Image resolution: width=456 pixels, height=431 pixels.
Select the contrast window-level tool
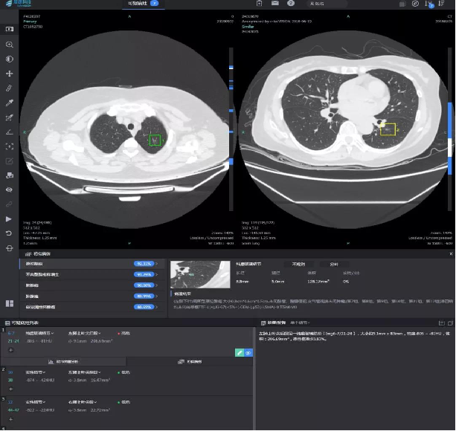[x=10, y=59]
